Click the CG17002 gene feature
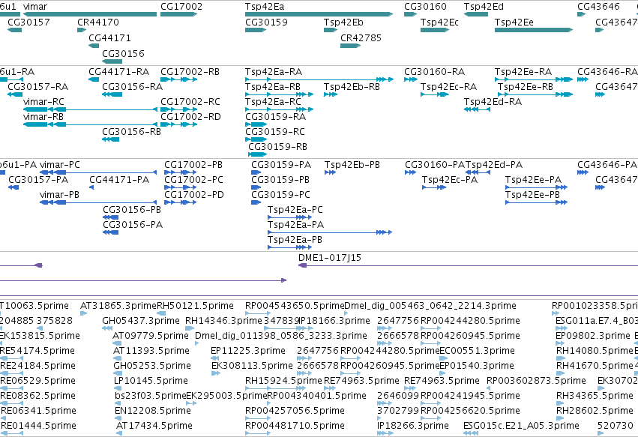This screenshot has width=638, height=437. pos(178,14)
